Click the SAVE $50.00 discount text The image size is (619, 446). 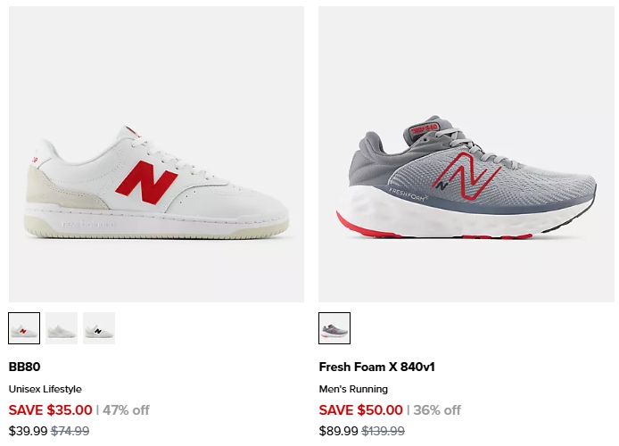point(361,410)
